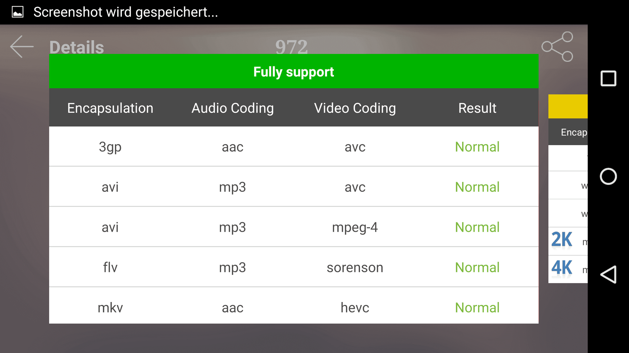Select the Fully support green header
The height and width of the screenshot is (353, 629).
pyautogui.click(x=294, y=71)
